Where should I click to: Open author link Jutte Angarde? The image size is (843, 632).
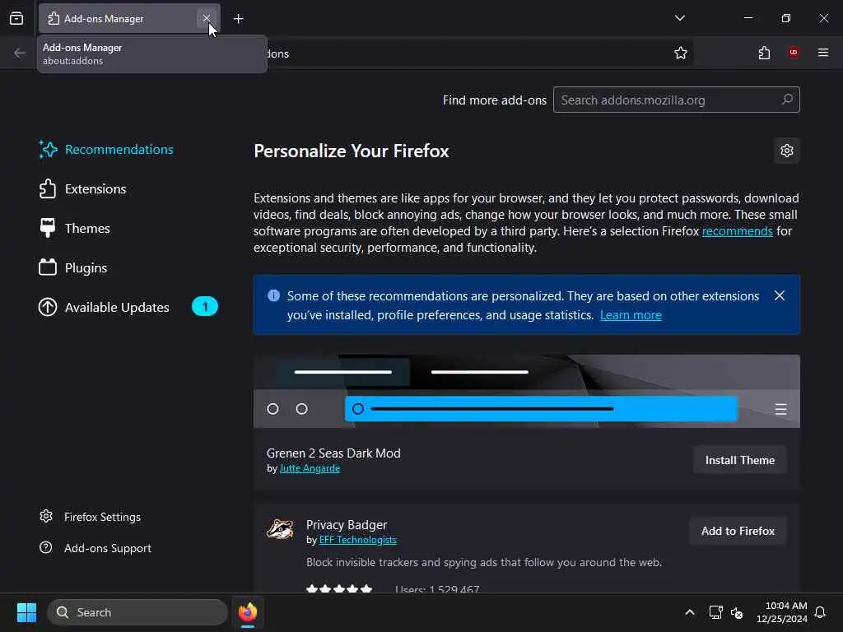click(x=310, y=468)
